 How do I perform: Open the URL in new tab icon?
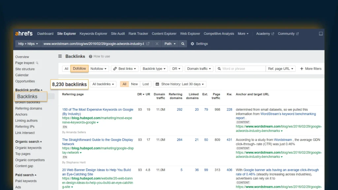point(148,44)
